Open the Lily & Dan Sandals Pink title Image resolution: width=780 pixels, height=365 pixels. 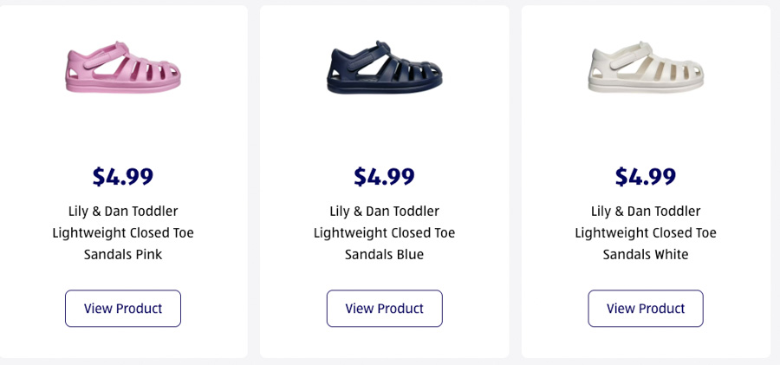[x=123, y=232]
